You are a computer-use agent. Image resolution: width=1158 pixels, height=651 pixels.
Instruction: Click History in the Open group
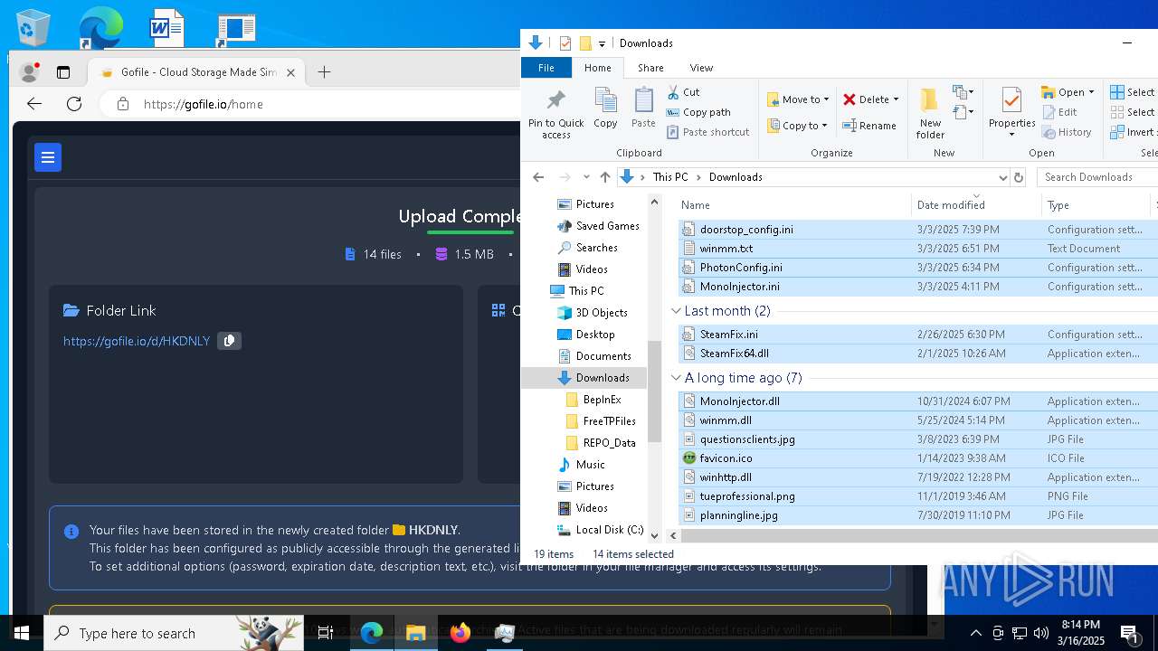coord(1067,132)
